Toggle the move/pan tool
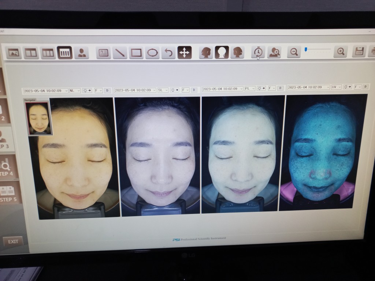Image resolution: width=375 pixels, height=281 pixels. coord(185,53)
